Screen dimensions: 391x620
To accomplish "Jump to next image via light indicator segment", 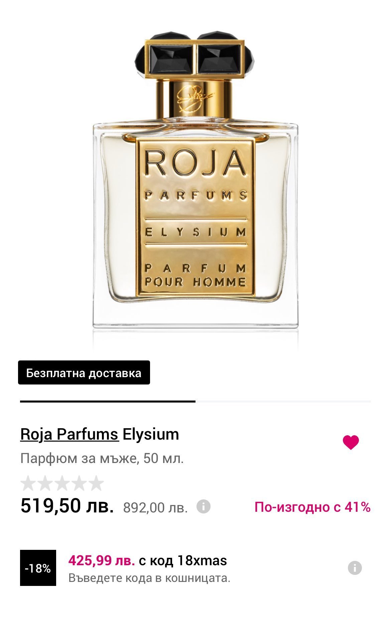I will click(283, 401).
